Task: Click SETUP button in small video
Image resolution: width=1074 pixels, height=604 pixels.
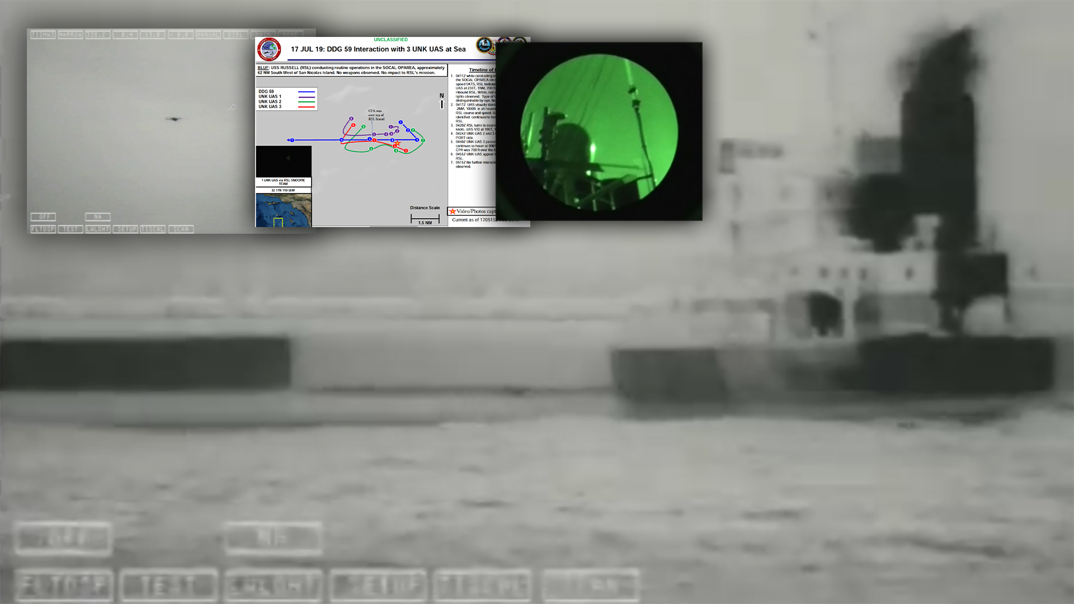Action: (125, 229)
